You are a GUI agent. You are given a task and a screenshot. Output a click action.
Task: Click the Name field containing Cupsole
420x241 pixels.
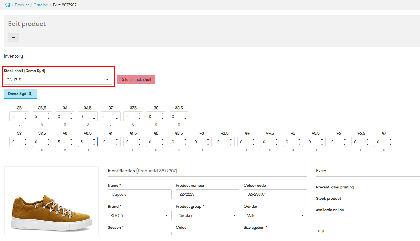coord(140,194)
